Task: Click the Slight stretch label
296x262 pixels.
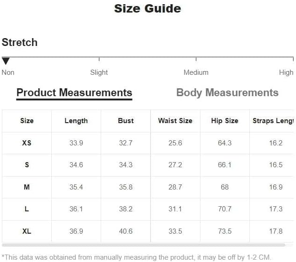Action: [99, 72]
